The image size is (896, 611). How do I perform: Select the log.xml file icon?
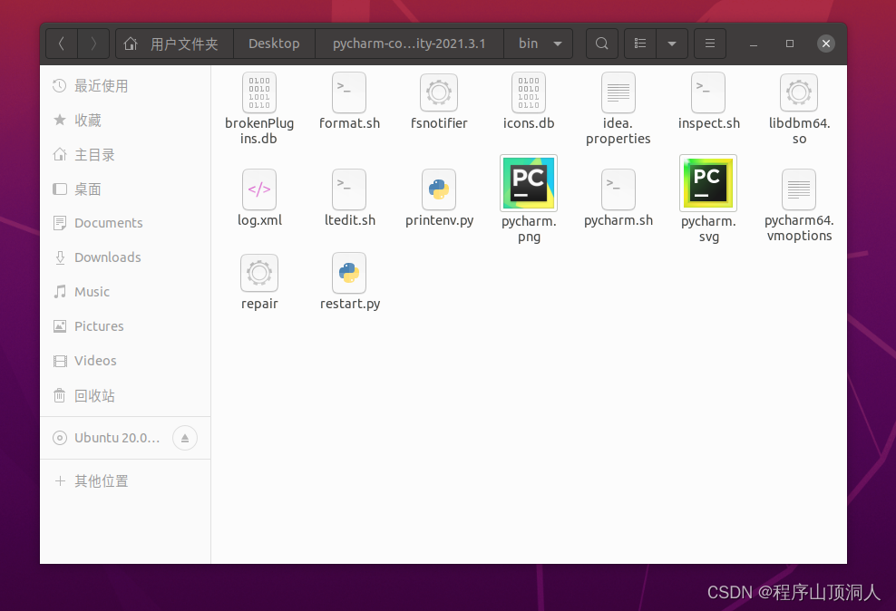(x=258, y=189)
